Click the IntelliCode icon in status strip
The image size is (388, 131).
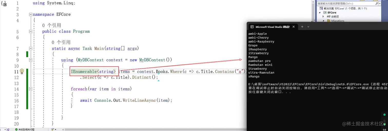(x=8, y=129)
